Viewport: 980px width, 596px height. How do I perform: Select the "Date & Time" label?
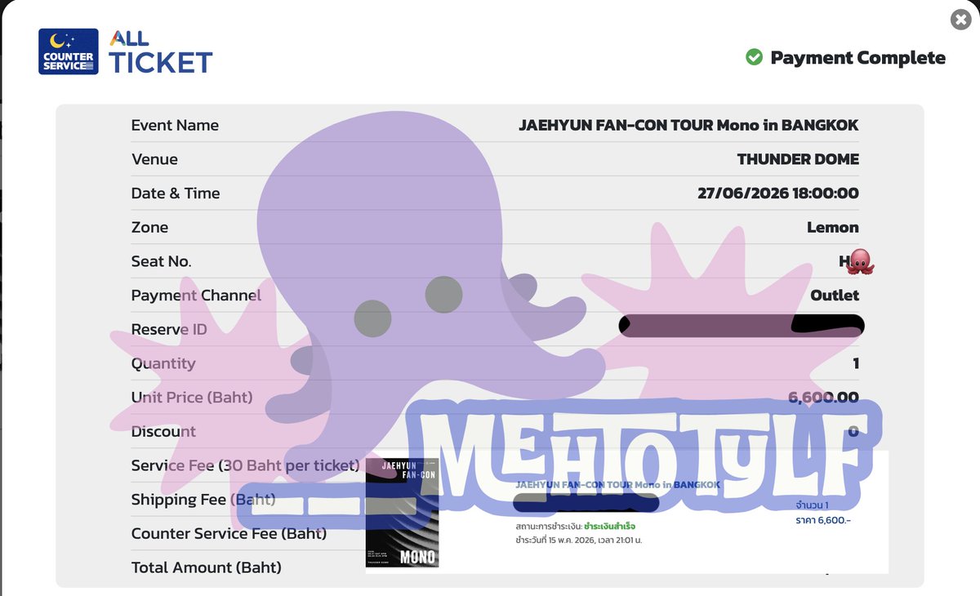(x=176, y=193)
